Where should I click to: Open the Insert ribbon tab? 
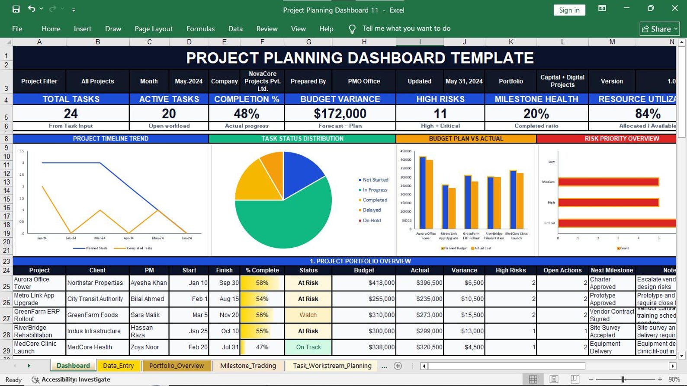83,29
